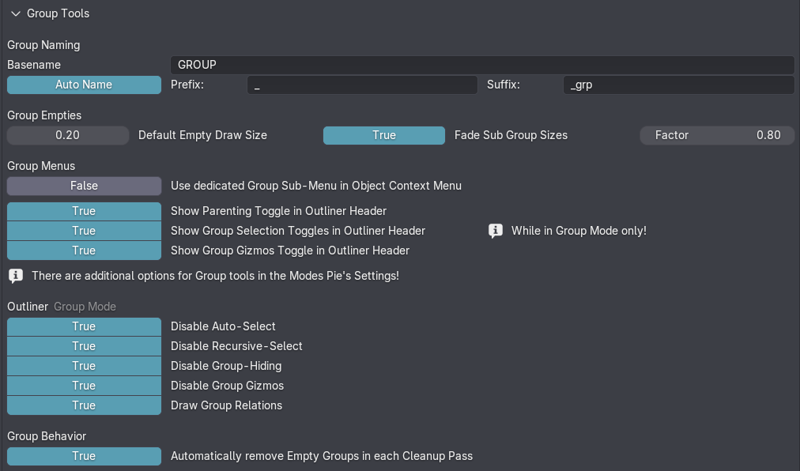Screen dimensions: 800x471
Task: Click the Suffix field containing _grp
Action: (678, 85)
